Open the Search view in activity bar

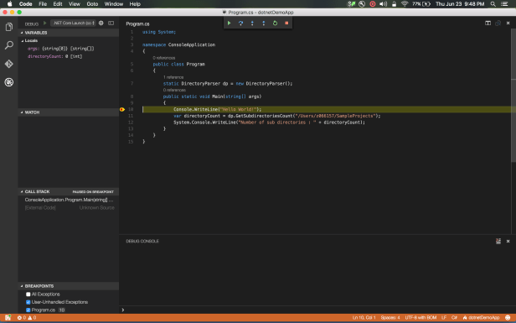(x=9, y=45)
